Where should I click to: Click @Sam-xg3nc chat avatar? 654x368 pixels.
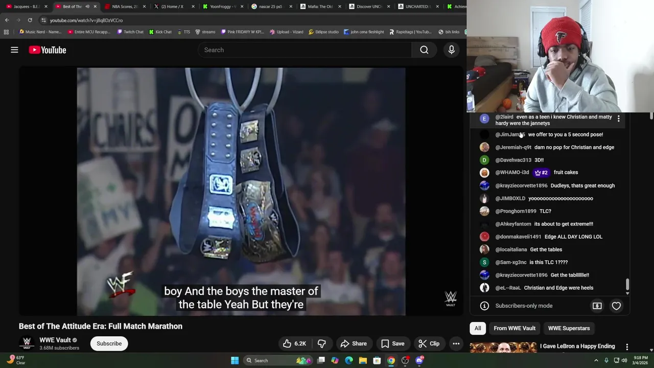tap(484, 262)
